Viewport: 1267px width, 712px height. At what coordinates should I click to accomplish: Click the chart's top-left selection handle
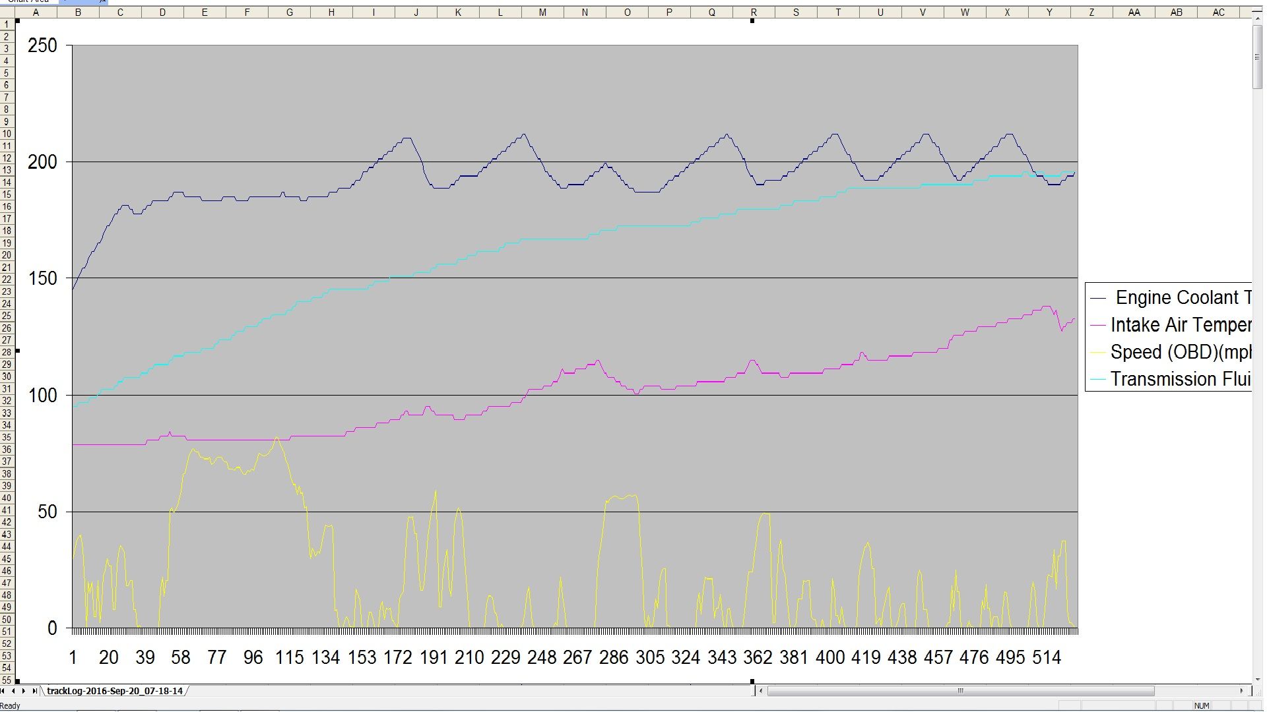(18, 21)
